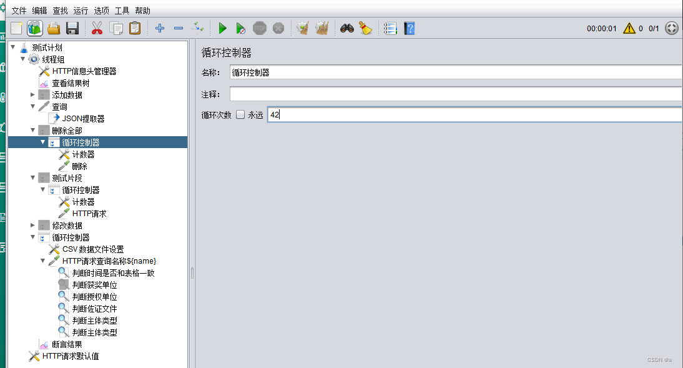The width and height of the screenshot is (683, 368).
Task: Expand the 修改数据 node
Action: (32, 226)
